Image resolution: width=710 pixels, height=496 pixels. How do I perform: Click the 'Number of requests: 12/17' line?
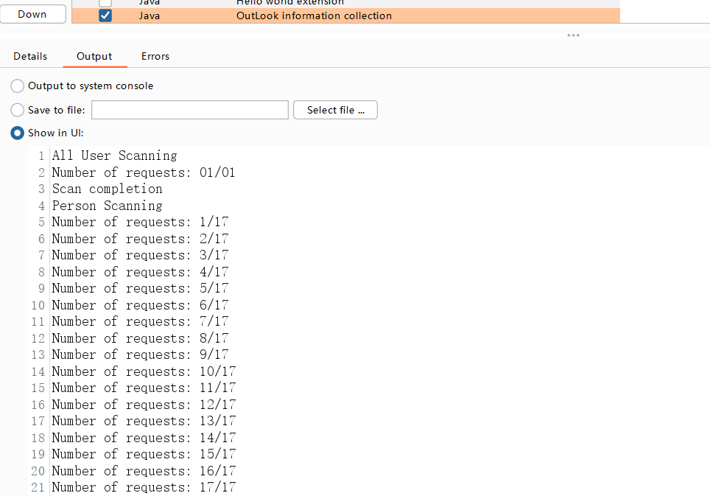click(144, 405)
